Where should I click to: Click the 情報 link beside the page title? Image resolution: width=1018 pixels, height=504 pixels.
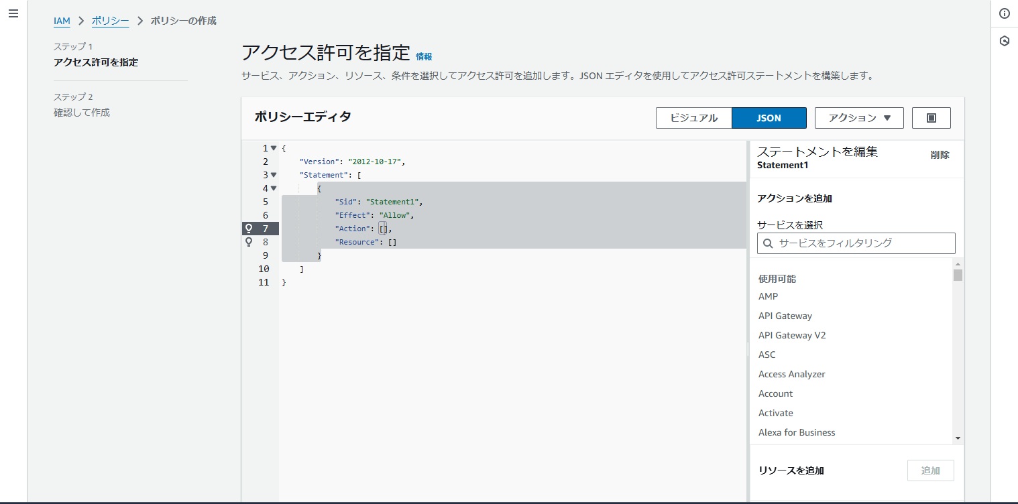[425, 56]
